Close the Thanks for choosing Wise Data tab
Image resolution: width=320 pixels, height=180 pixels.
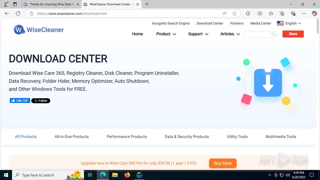point(78,4)
